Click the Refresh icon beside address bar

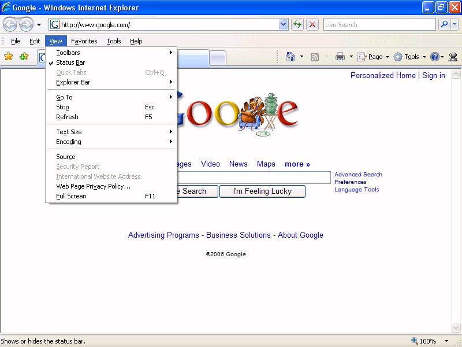(297, 24)
